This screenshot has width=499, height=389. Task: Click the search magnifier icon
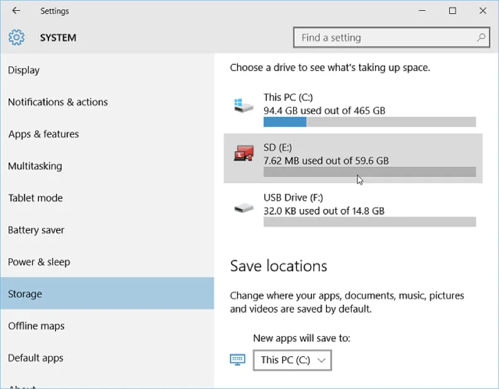[481, 38]
